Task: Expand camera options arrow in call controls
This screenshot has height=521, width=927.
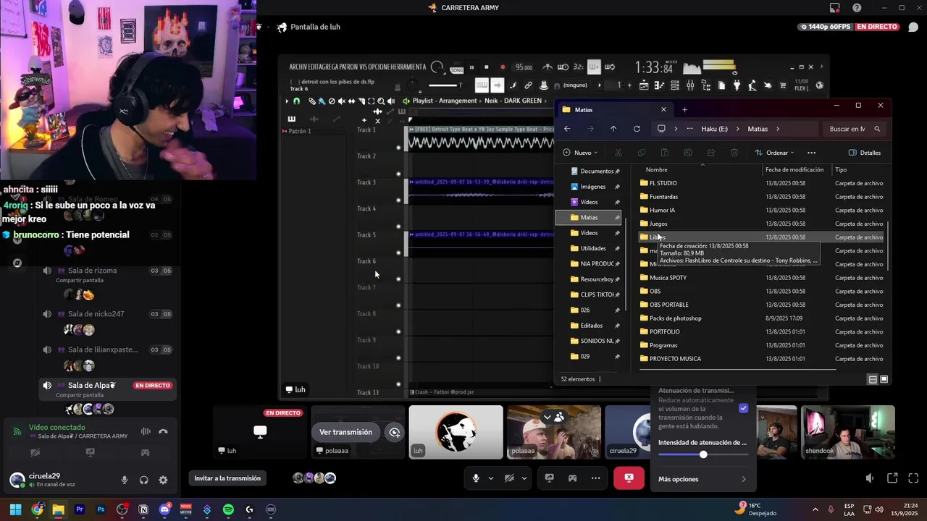Action: coord(524,478)
